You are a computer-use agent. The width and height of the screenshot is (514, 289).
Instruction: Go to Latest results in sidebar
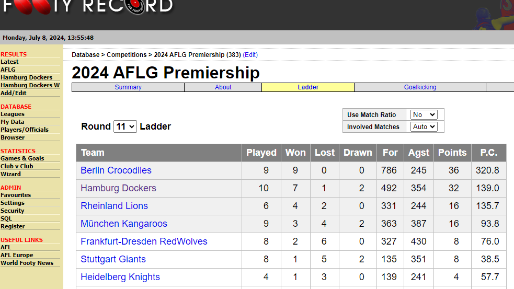point(9,62)
